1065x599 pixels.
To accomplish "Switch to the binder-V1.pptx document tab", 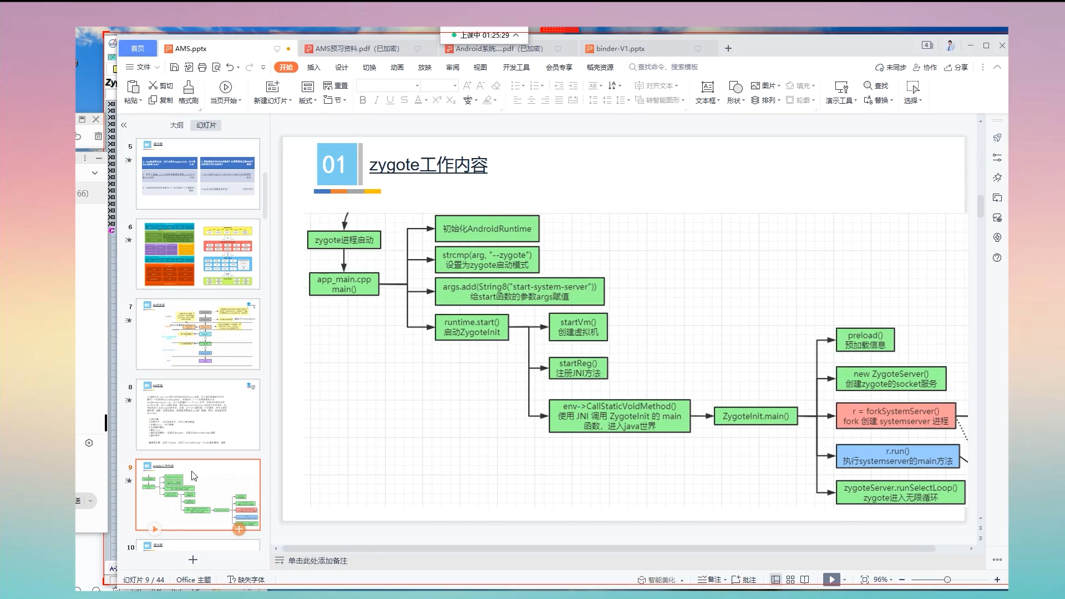I will (x=620, y=49).
